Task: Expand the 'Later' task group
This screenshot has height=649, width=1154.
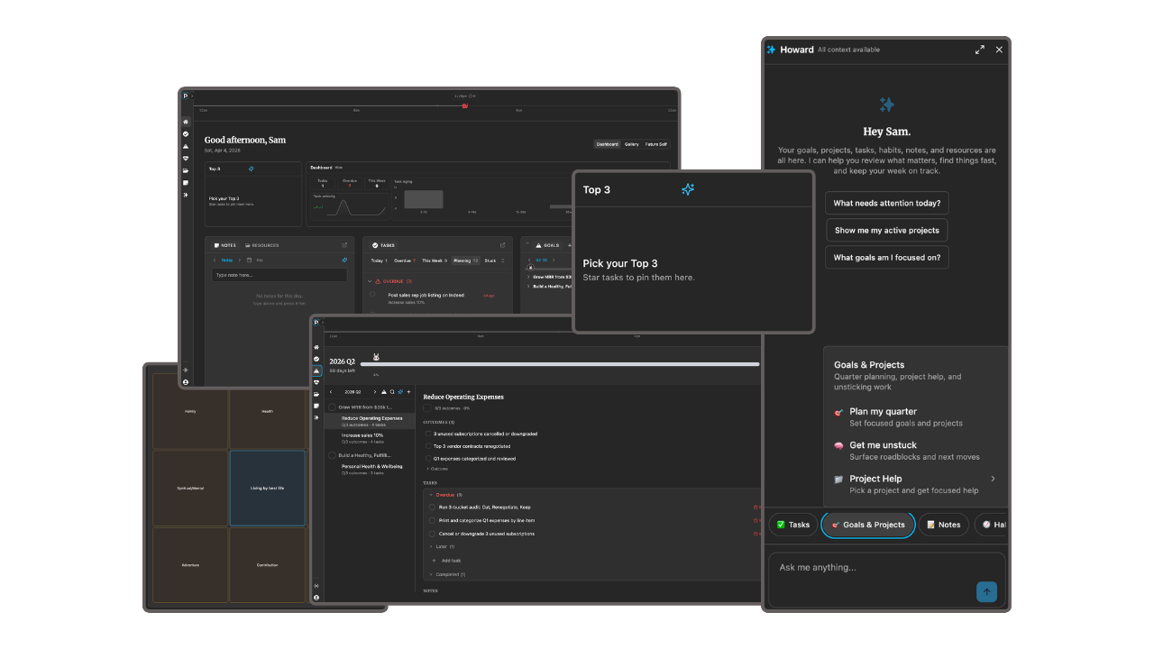Action: tap(431, 546)
